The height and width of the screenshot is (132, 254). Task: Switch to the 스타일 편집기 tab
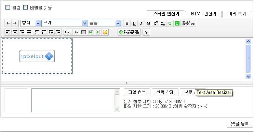[x=166, y=14]
